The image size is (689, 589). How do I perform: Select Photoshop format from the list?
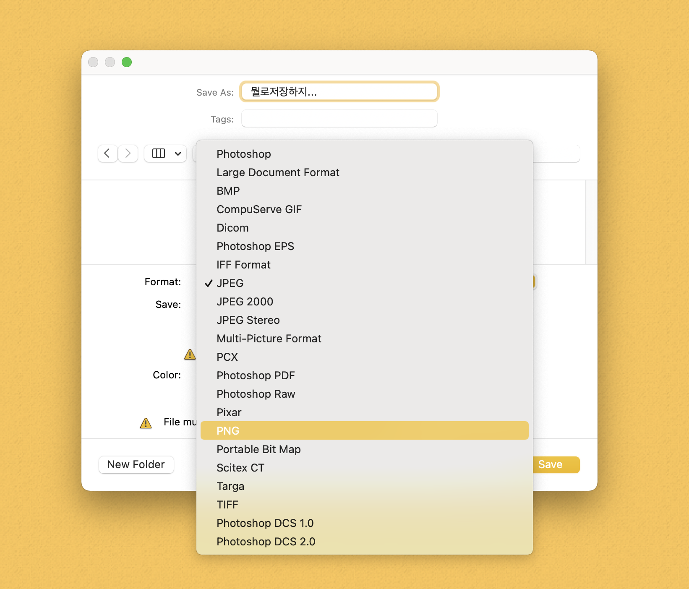[x=364, y=154]
